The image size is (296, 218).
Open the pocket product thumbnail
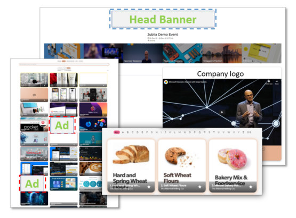pyautogui.click(x=34, y=124)
